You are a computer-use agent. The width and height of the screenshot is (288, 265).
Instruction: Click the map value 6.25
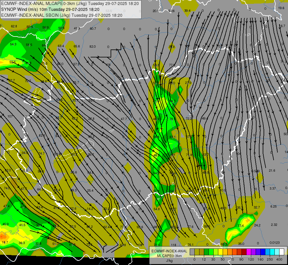[274, 206]
